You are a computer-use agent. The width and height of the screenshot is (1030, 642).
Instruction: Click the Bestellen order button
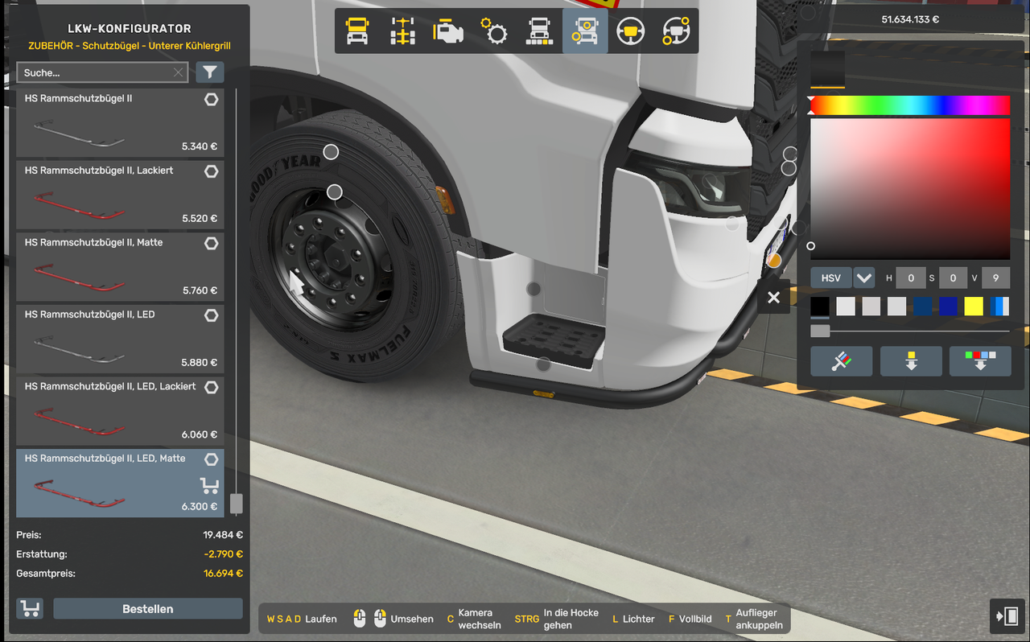[x=148, y=608]
